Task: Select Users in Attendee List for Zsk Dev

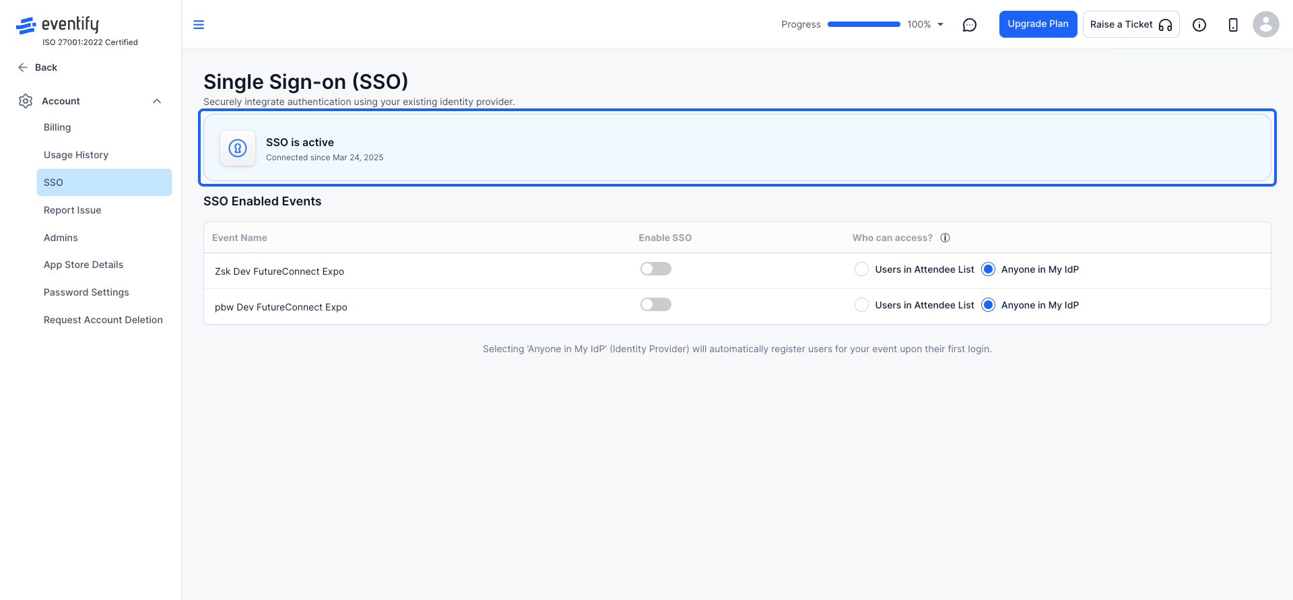Action: (x=861, y=269)
